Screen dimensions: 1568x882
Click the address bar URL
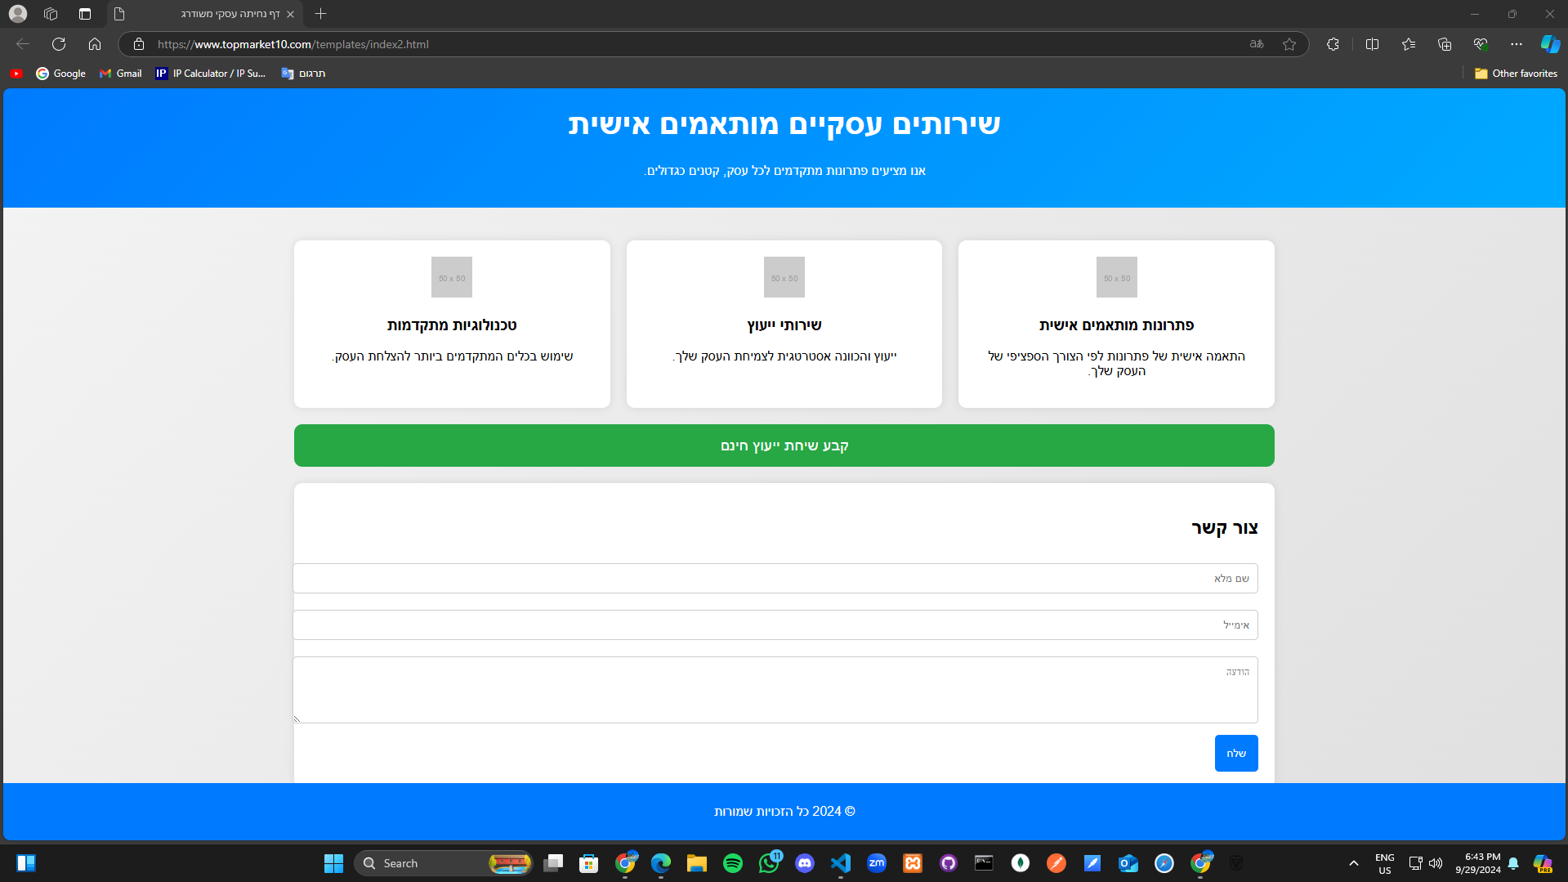click(x=293, y=44)
